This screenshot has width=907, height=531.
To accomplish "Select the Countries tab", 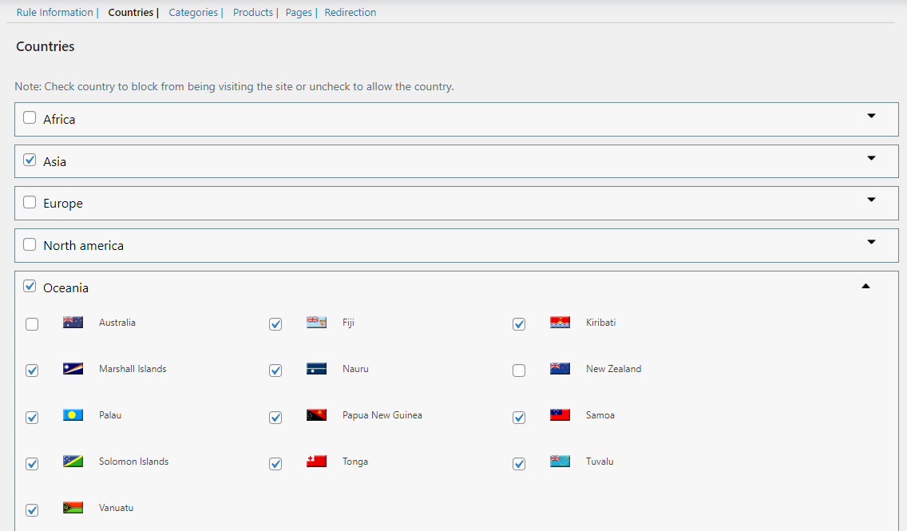I will click(x=131, y=12).
